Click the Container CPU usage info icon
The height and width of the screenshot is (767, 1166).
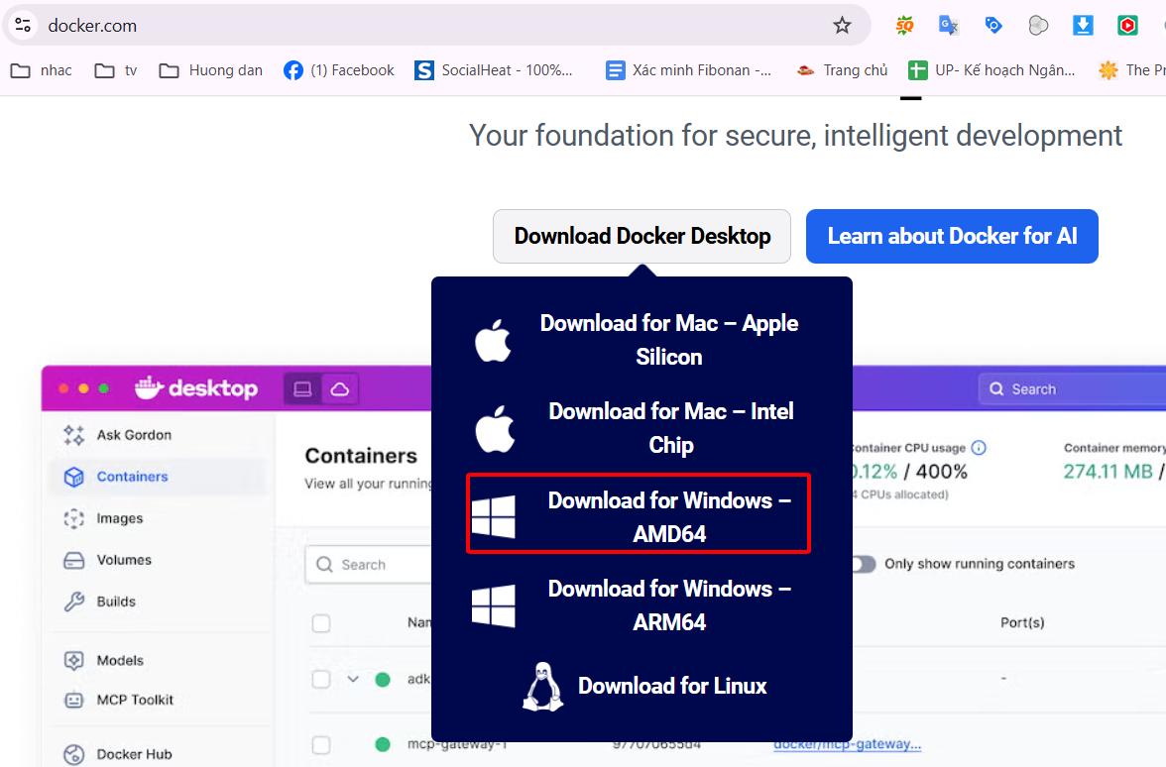(x=979, y=448)
